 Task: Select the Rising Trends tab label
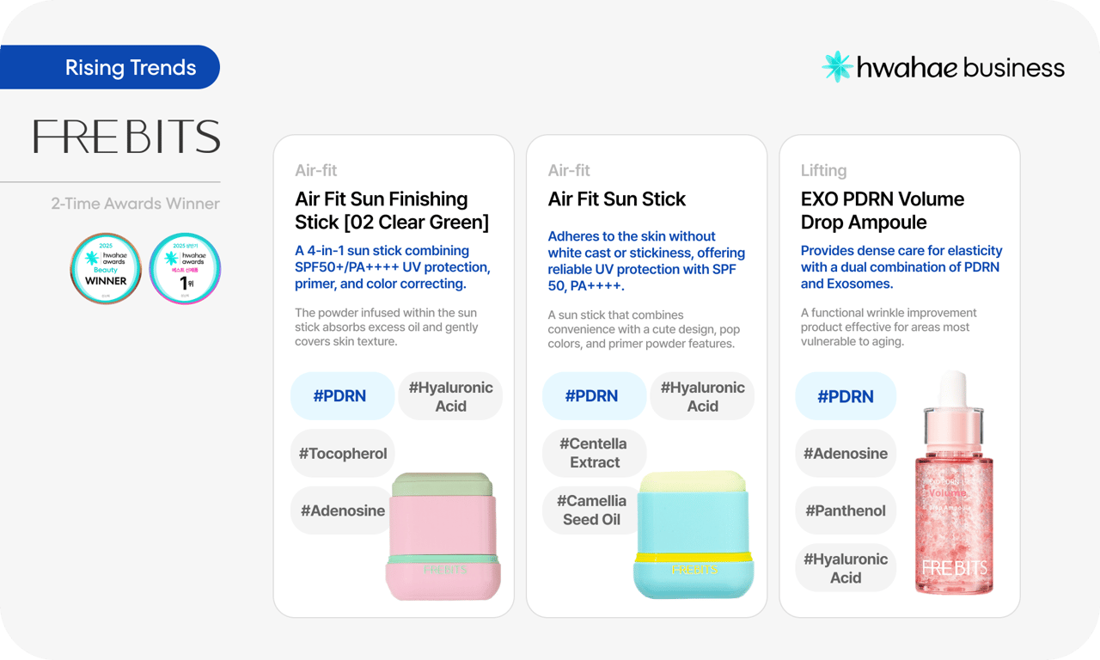131,68
